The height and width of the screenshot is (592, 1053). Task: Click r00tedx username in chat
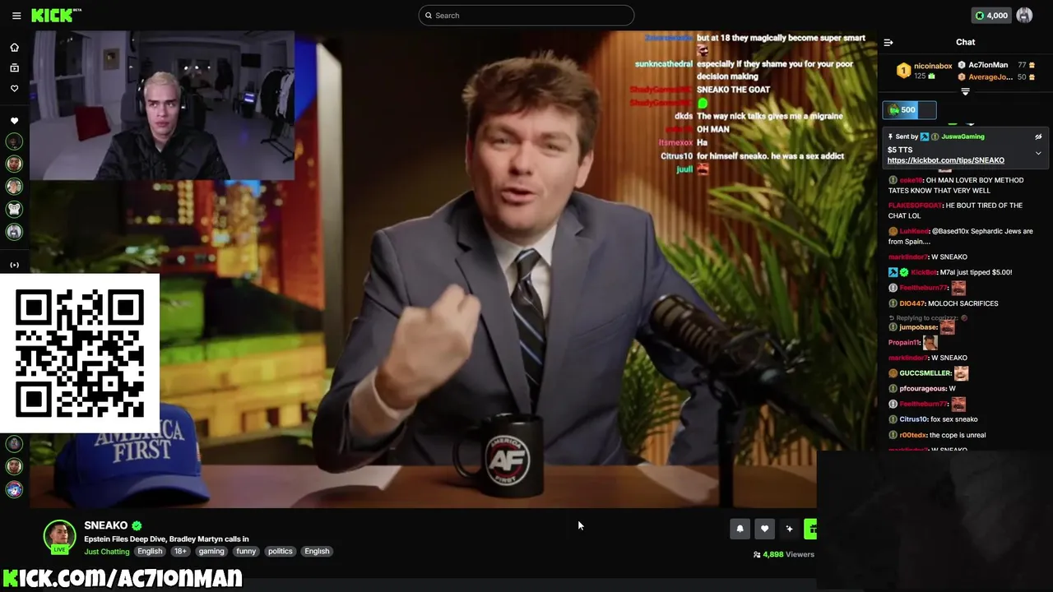(x=914, y=435)
